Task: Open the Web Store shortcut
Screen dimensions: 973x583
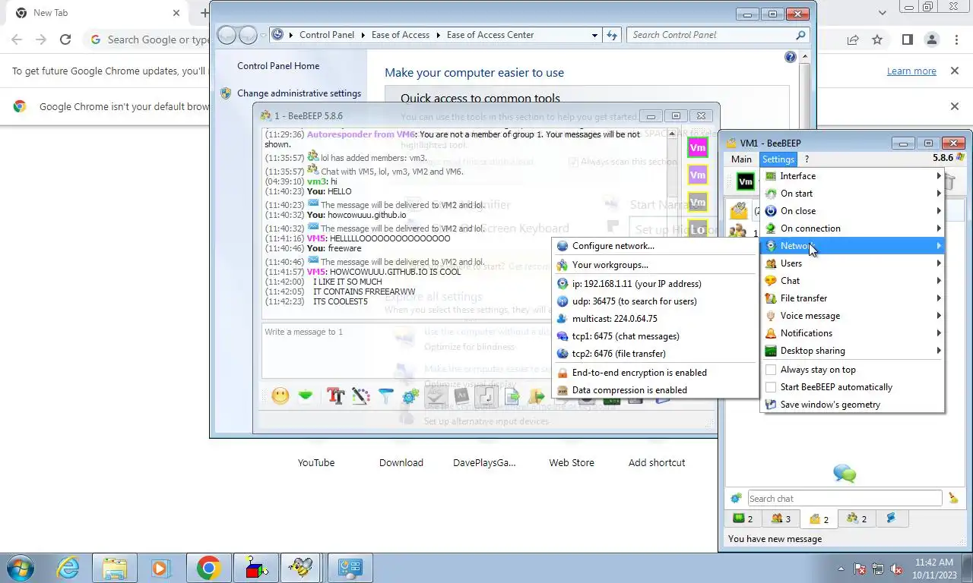Action: (x=572, y=462)
